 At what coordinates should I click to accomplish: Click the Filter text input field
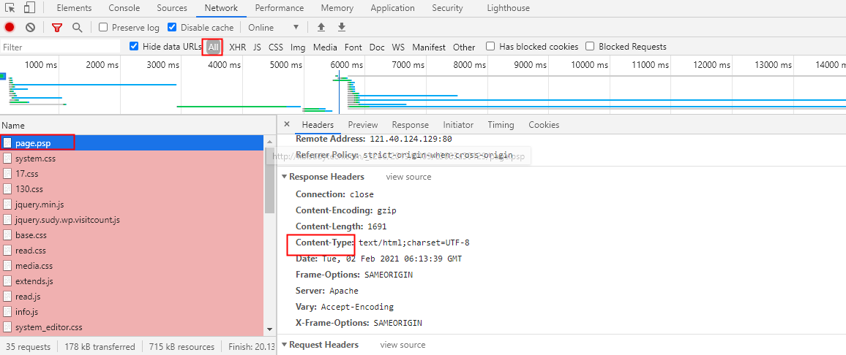[59, 47]
